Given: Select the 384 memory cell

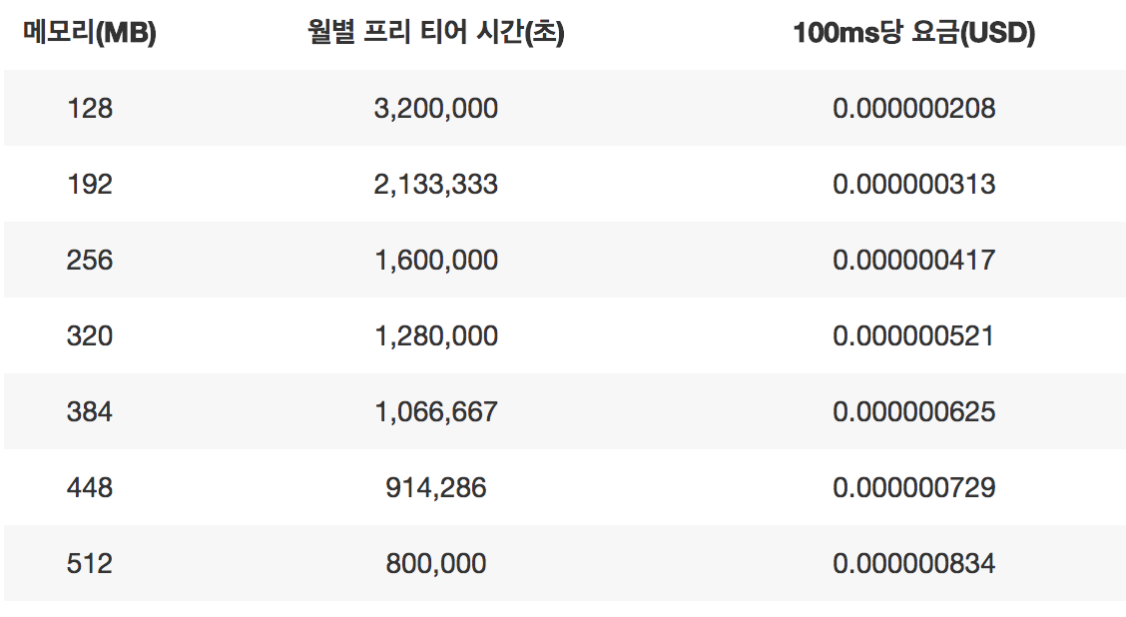Looking at the screenshot, I should [90, 411].
